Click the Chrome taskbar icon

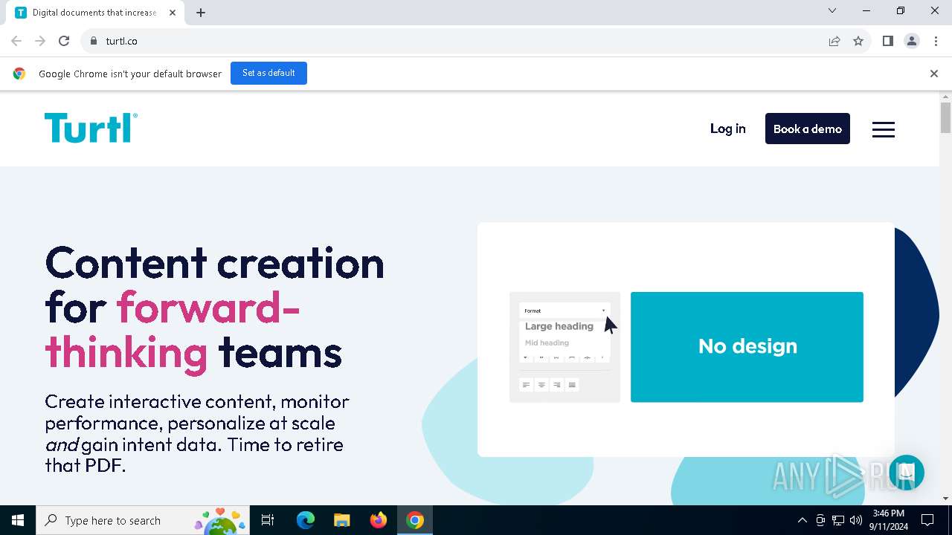point(415,520)
